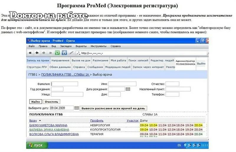236x152 pixels.
Task: Click the green reload page icon
Action: click(x=57, y=53)
